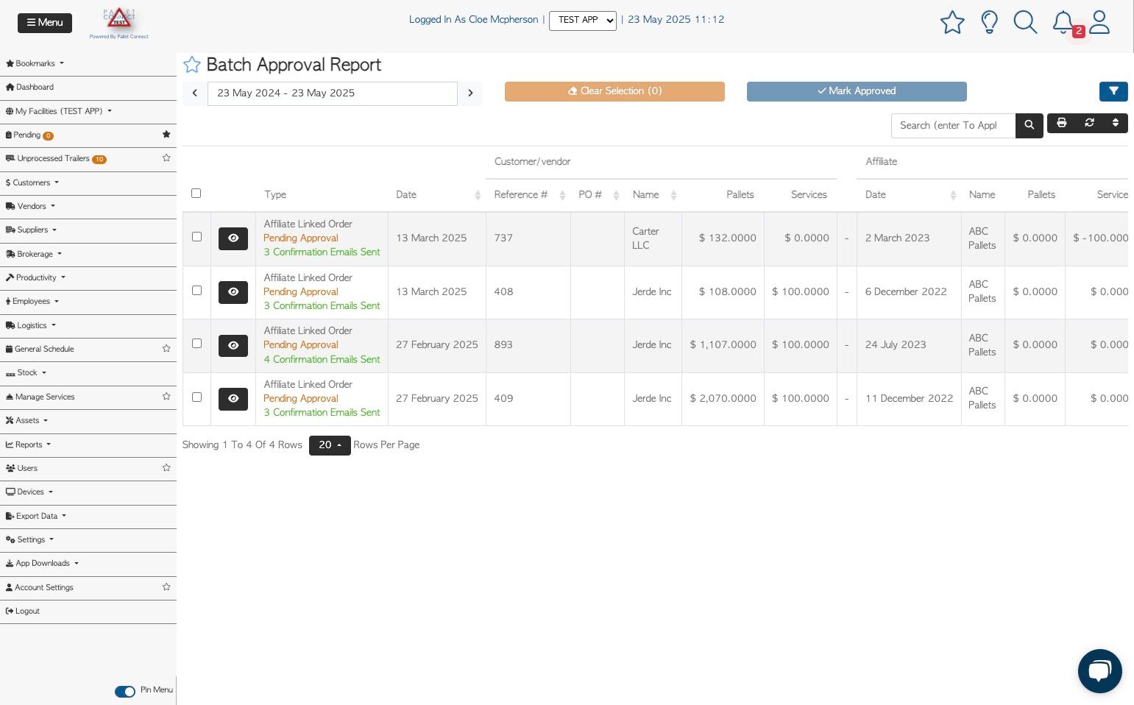The width and height of the screenshot is (1134, 705).
Task: Refresh the report table
Action: 1089,123
